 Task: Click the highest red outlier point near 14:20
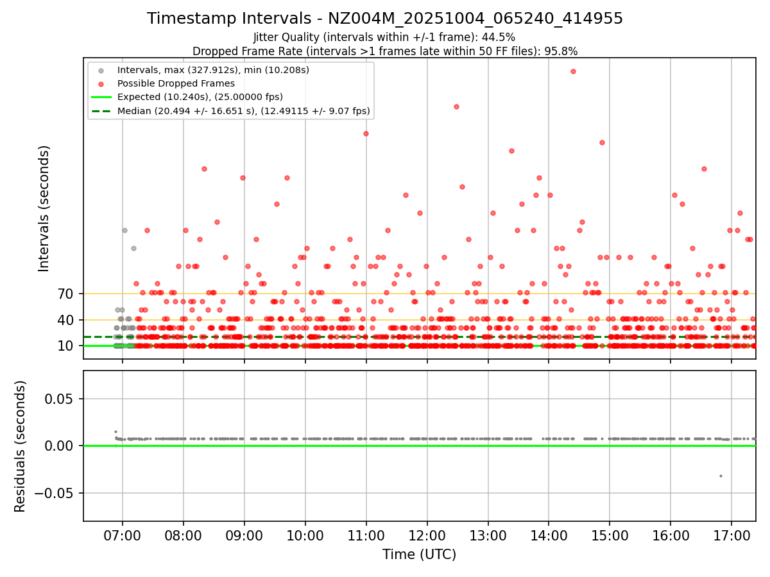point(573,71)
